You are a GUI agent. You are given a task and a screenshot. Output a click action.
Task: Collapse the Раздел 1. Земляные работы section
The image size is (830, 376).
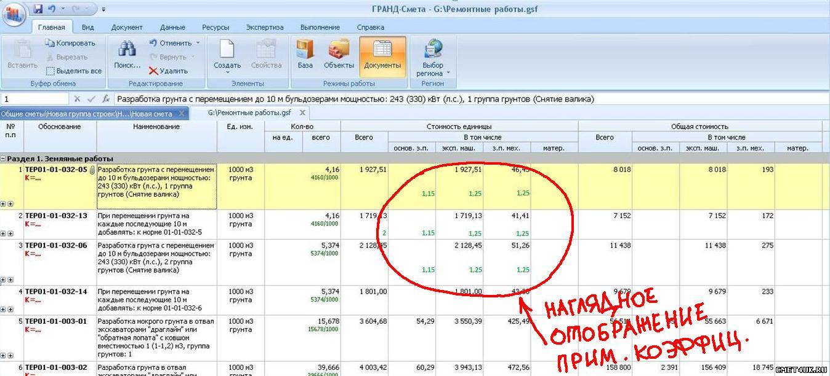click(3, 159)
